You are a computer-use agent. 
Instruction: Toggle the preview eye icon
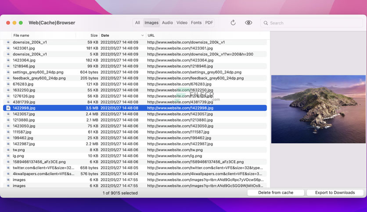(248, 23)
